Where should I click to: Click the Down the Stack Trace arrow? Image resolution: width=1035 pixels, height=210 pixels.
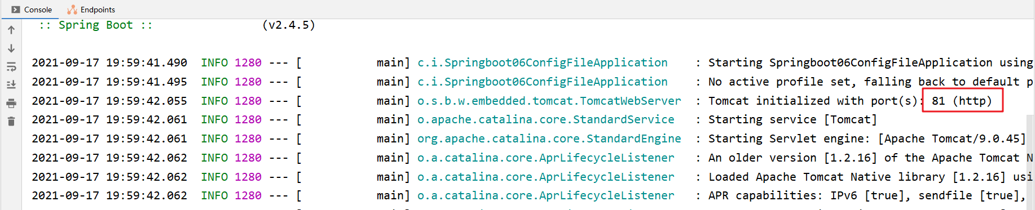(x=11, y=48)
